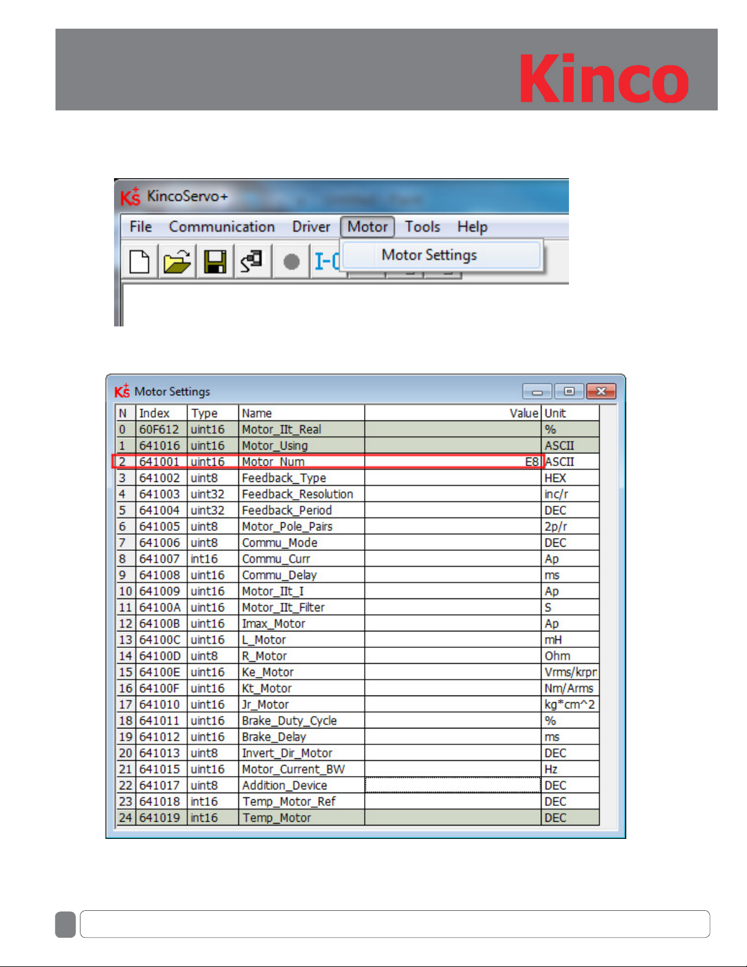The height and width of the screenshot is (967, 747).
Task: Click the Value column header
Action: (452, 413)
